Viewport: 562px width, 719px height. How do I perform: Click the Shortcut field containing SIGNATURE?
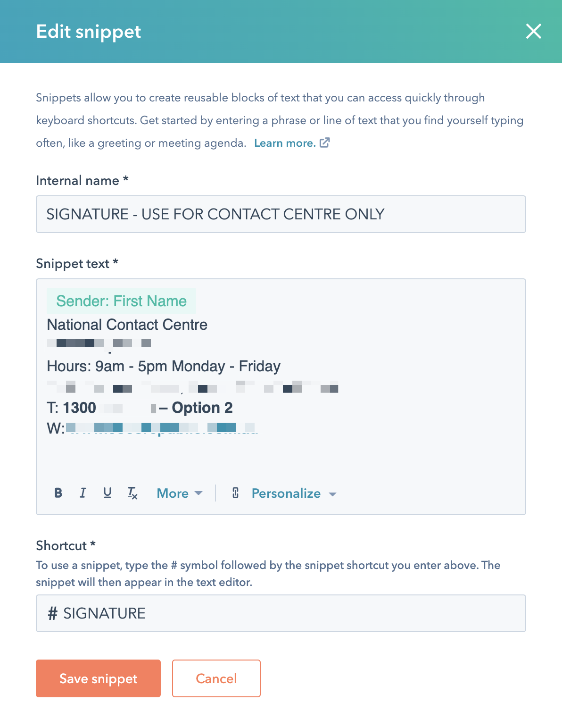click(x=281, y=613)
